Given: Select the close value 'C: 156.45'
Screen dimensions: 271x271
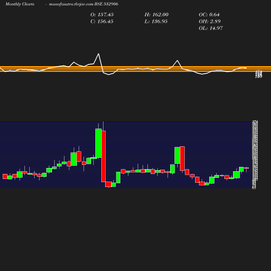Looking at the screenshot, I should coord(102,22).
